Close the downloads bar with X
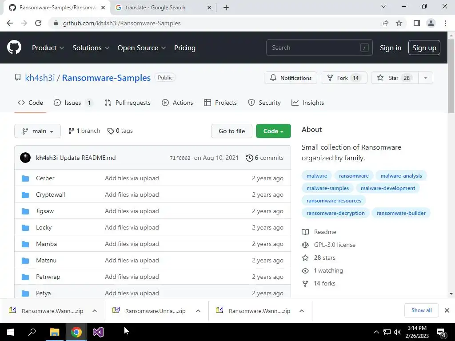Viewport: 455px width, 341px height. (447, 310)
